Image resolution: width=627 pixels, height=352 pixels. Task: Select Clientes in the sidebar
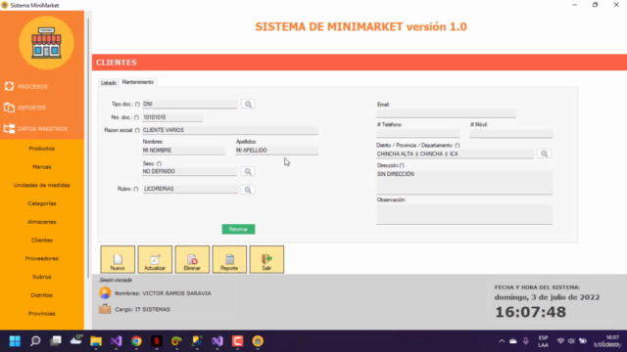click(41, 241)
